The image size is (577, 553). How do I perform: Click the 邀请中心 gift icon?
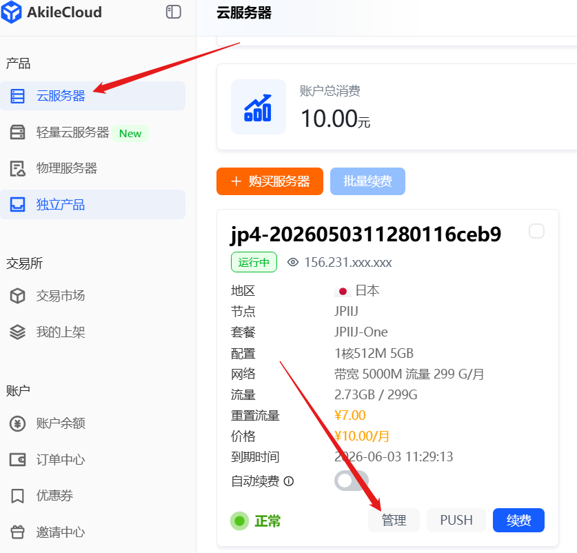point(17,532)
